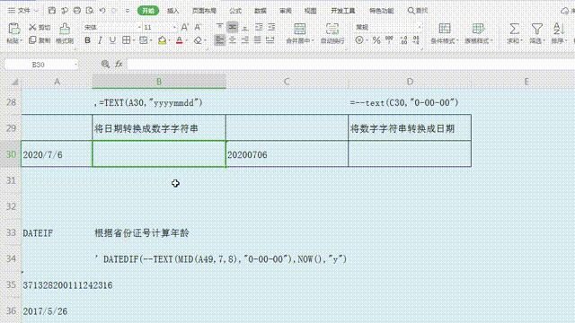This screenshot has width=575, height=323.
Task: Click the Undo arrow icon
Action: click(x=102, y=11)
